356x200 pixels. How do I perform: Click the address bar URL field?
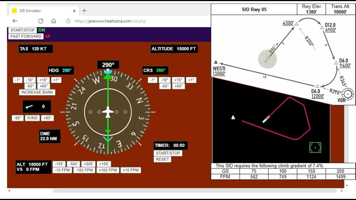110,21
